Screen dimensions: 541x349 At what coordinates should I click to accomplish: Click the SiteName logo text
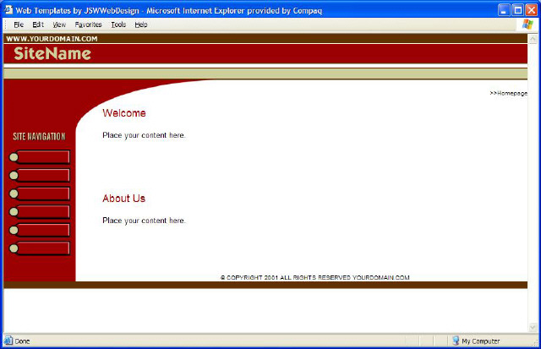coord(52,54)
